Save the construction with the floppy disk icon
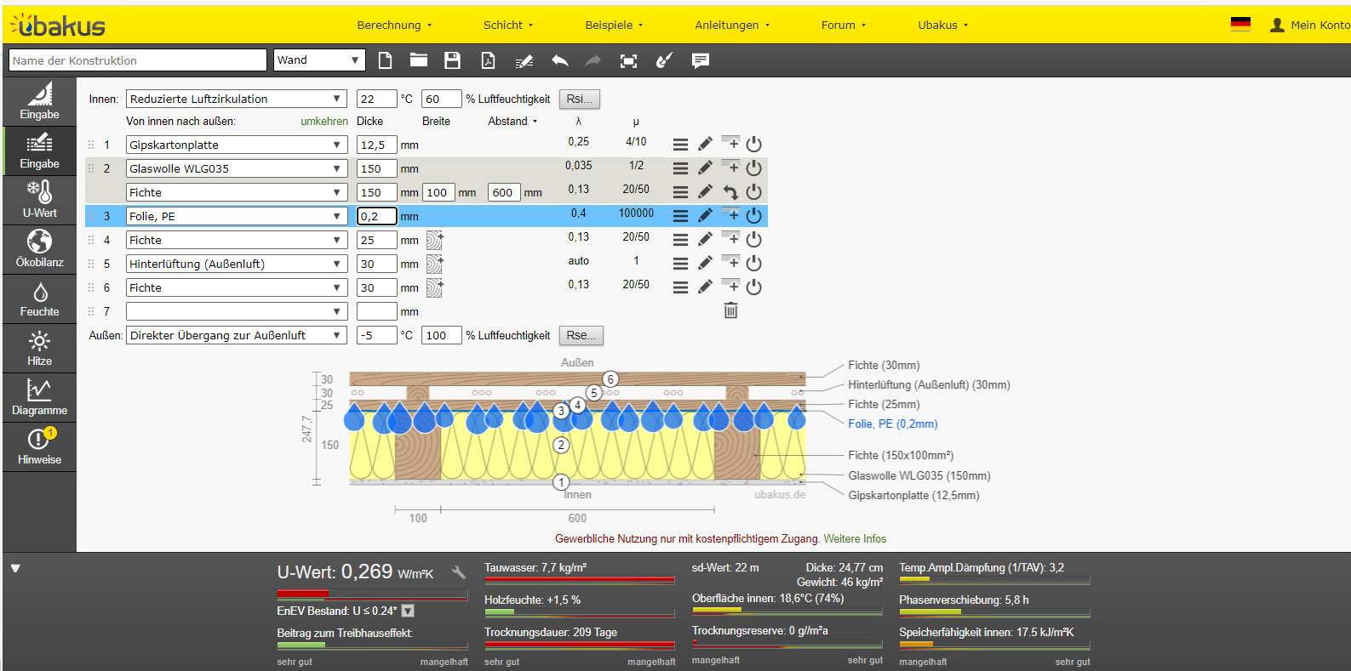1351x671 pixels. 452,60
